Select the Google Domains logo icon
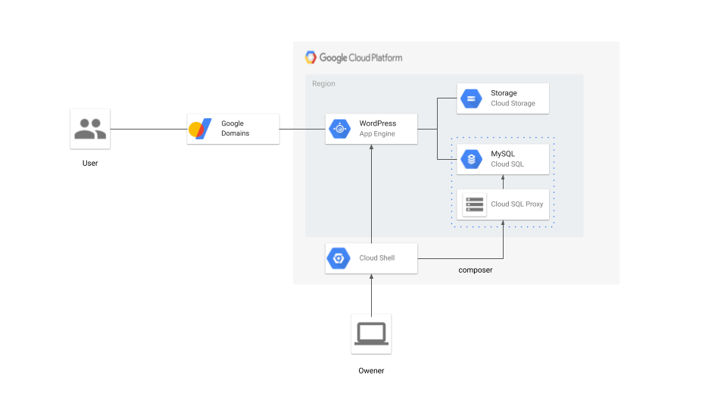This screenshot has width=727, height=409. [200, 129]
